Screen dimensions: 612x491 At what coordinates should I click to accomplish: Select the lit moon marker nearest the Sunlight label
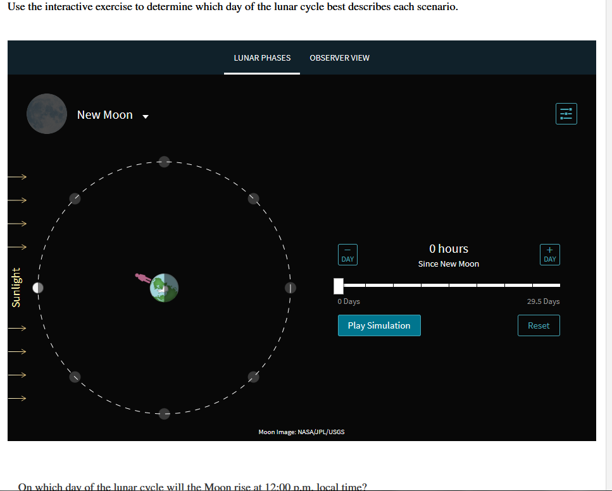(x=37, y=288)
